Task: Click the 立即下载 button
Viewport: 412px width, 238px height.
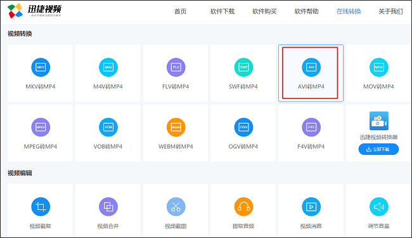Action: pos(378,149)
